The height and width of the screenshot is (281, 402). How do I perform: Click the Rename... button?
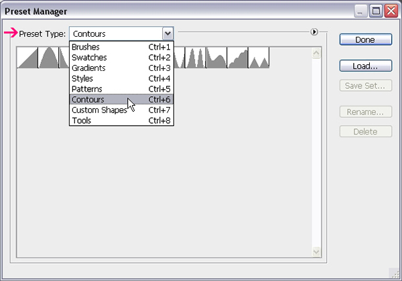click(366, 112)
